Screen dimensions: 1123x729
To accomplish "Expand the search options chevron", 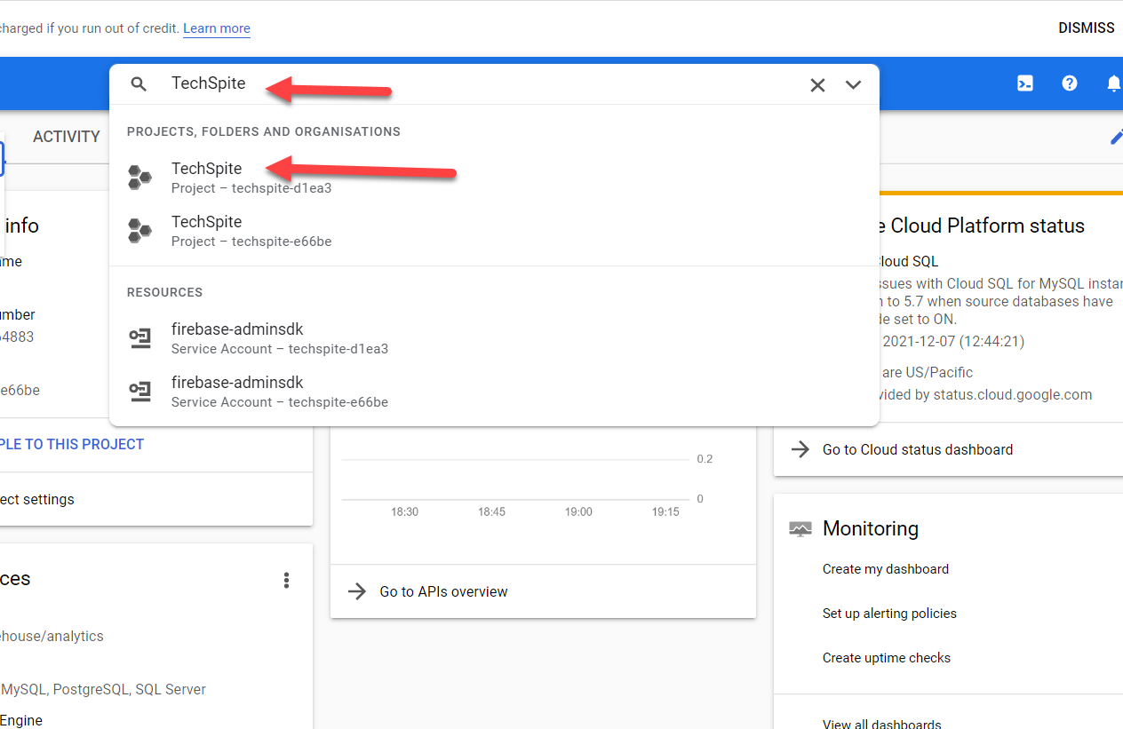I will (x=854, y=85).
